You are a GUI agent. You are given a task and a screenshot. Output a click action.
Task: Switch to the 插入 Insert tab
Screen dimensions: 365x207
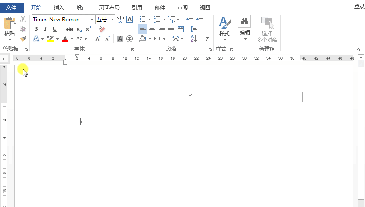point(59,8)
